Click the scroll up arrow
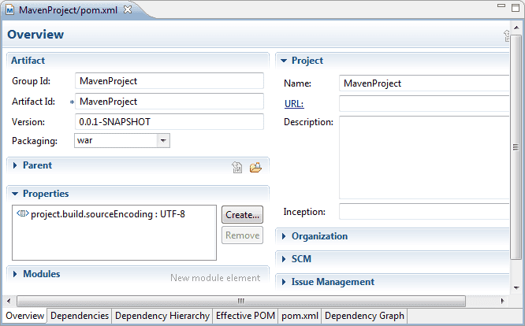This screenshot has height=326, width=525. tap(516, 28)
